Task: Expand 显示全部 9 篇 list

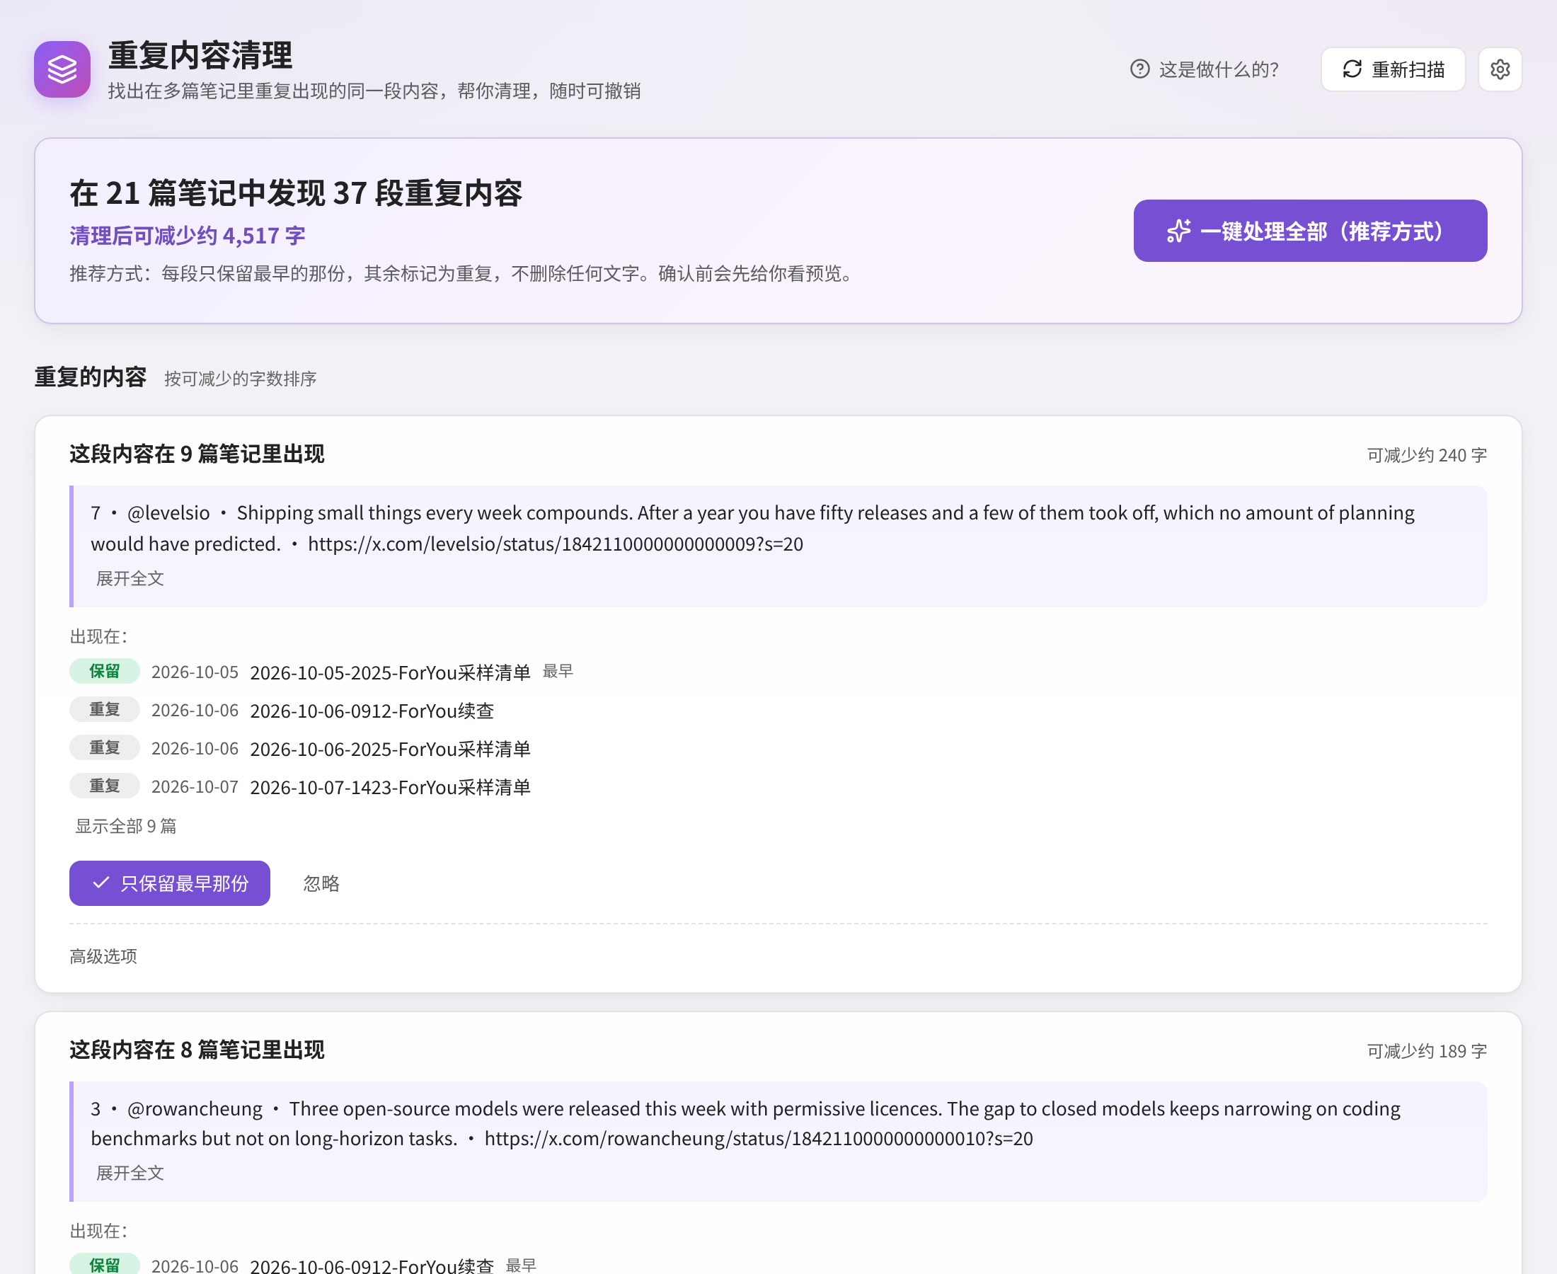Action: coord(125,825)
